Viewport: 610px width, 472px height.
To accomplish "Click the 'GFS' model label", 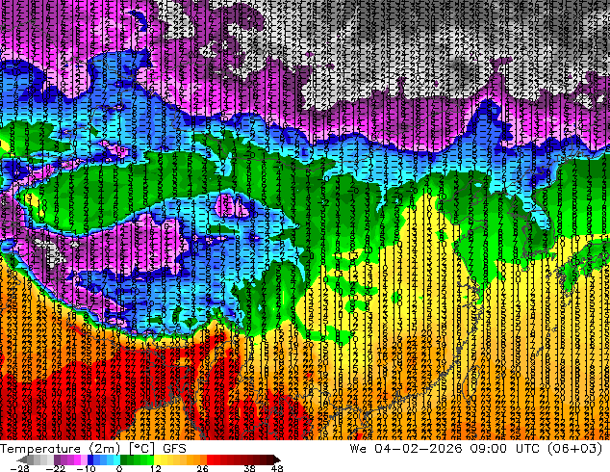I will tap(175, 449).
